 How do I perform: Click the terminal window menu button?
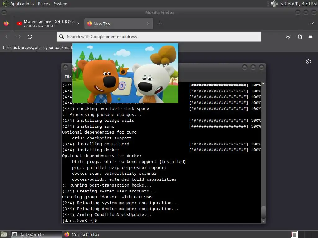[65, 67]
